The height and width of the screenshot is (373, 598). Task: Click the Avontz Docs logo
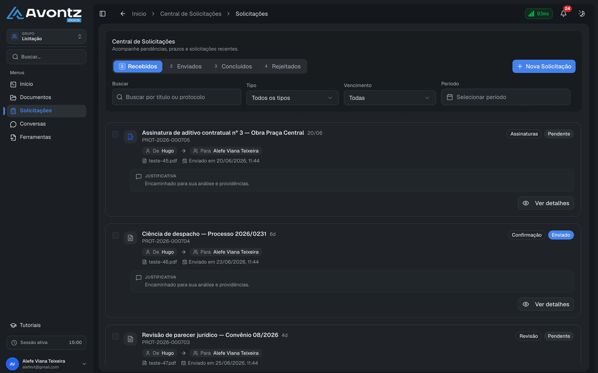coord(44,14)
